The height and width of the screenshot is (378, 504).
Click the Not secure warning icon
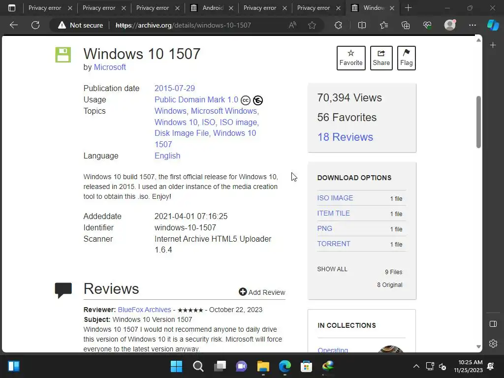tap(62, 25)
